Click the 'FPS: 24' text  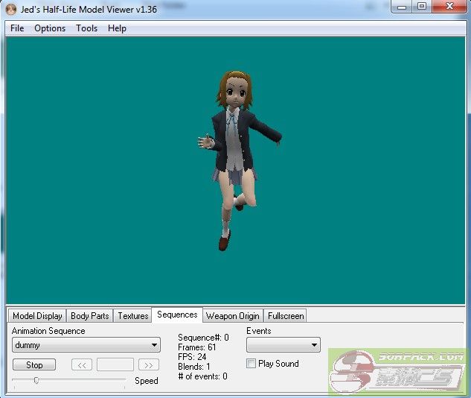click(192, 357)
